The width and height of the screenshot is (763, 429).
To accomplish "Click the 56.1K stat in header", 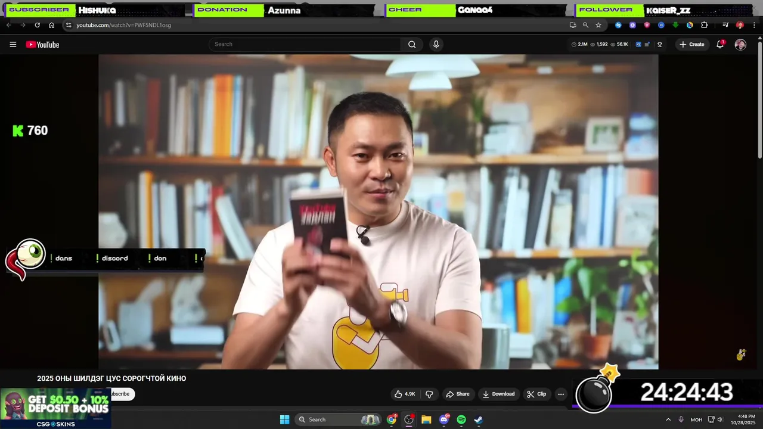I will pos(619,45).
